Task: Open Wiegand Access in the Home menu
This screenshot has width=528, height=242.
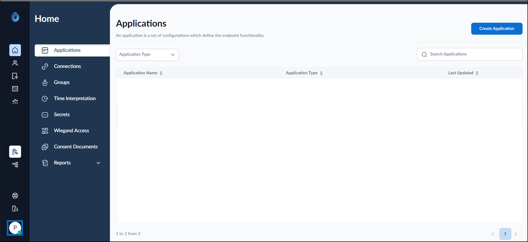Action: point(72,131)
